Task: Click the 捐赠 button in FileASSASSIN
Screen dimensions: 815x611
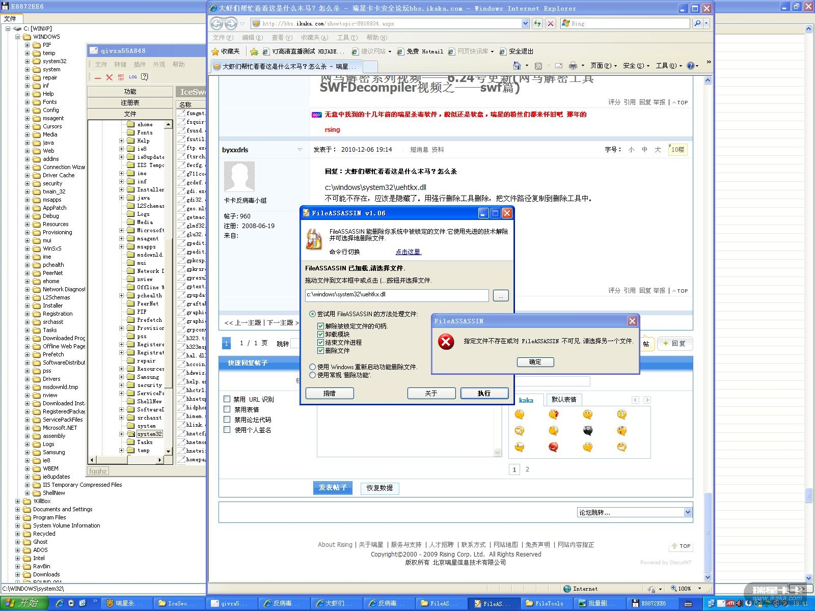Action: click(330, 393)
